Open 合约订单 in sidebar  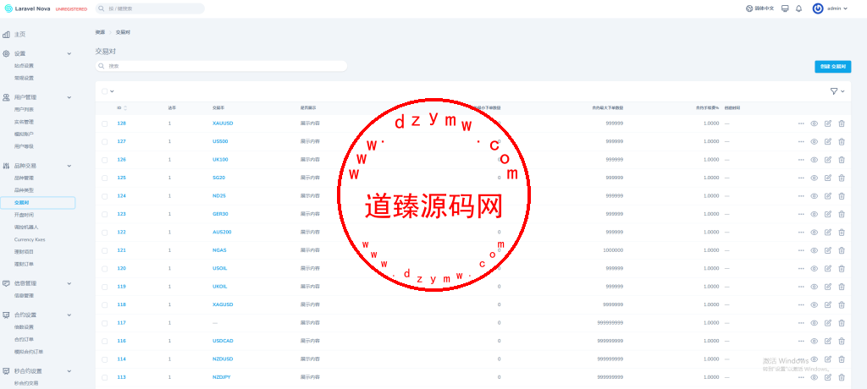pos(24,339)
